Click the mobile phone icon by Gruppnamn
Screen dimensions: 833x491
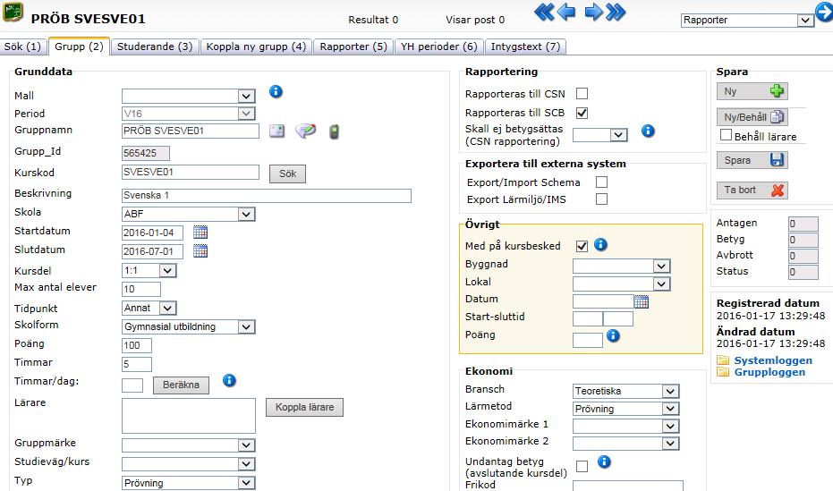334,131
